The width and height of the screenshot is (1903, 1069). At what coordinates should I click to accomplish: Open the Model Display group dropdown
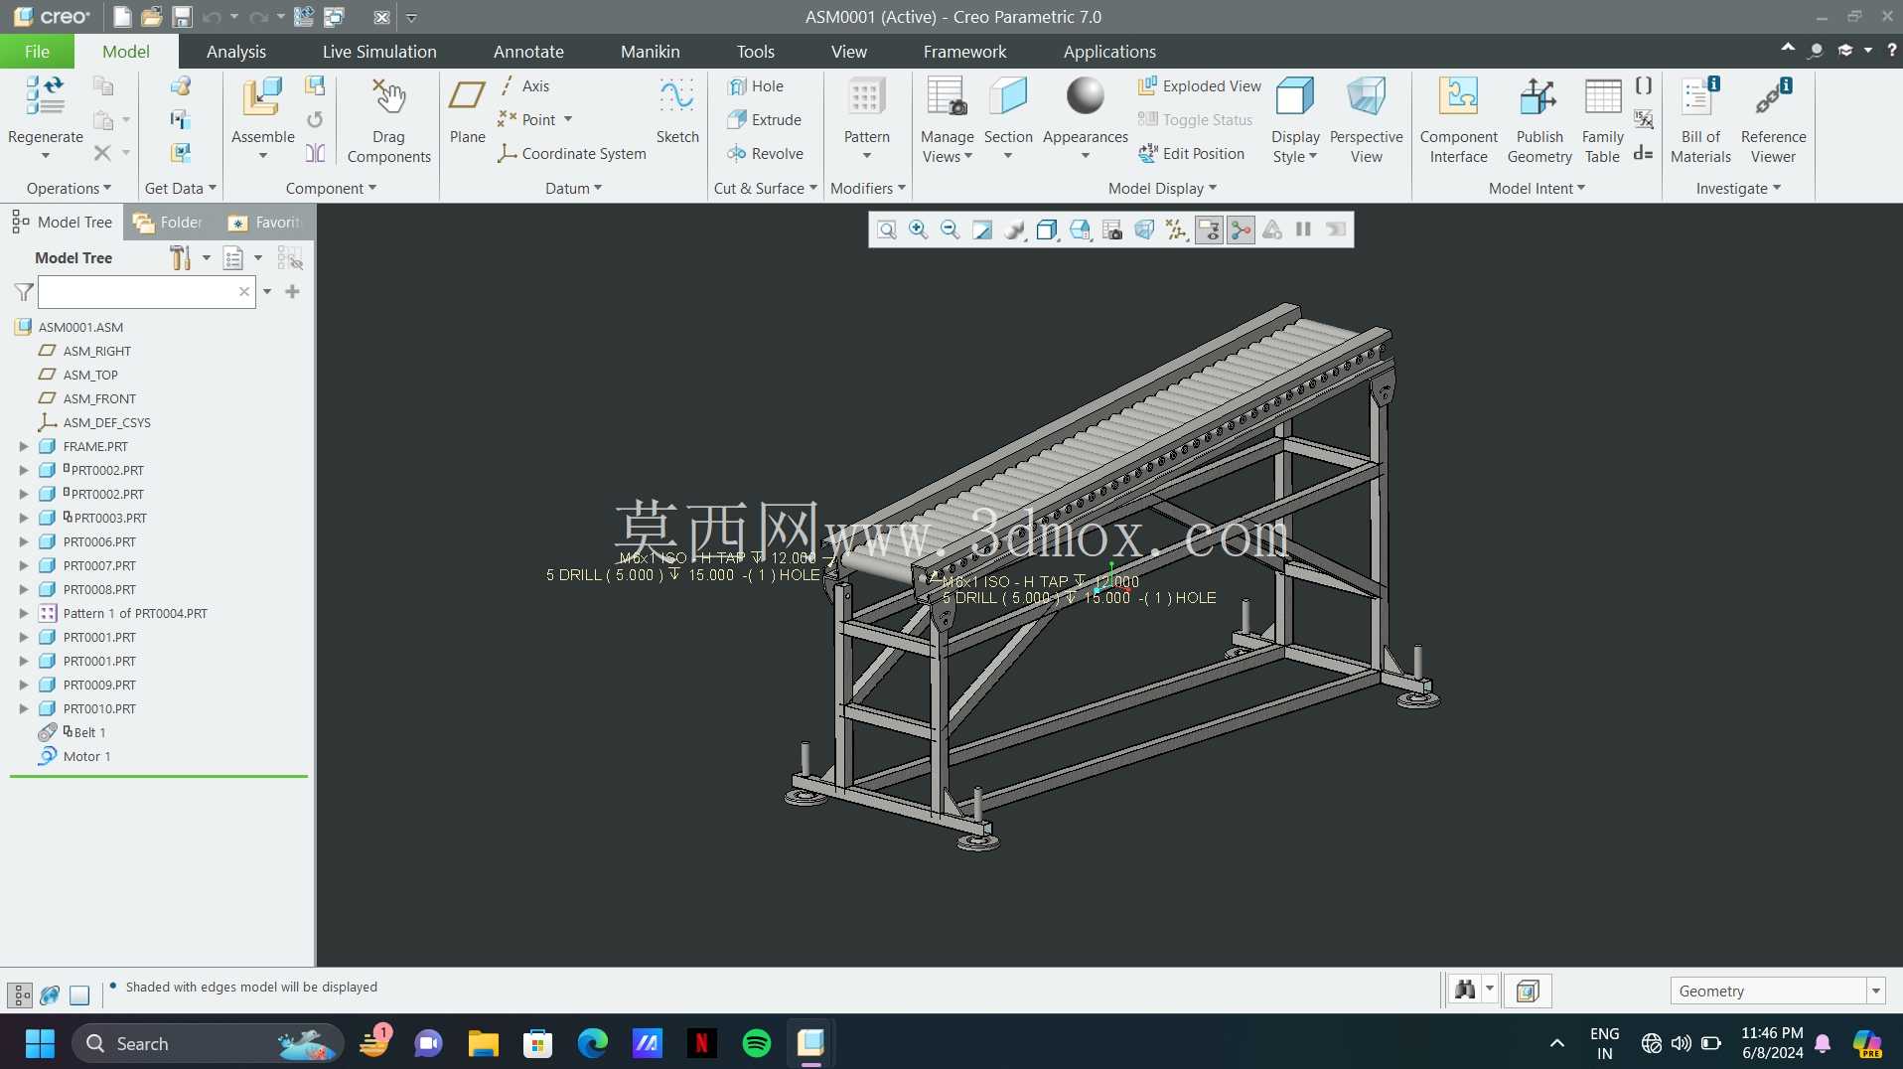pos(1162,188)
